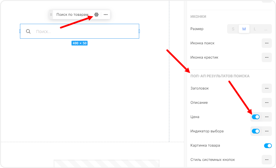The width and height of the screenshot is (276, 168).
Task: Choose icon size L
Action: [x=255, y=29]
